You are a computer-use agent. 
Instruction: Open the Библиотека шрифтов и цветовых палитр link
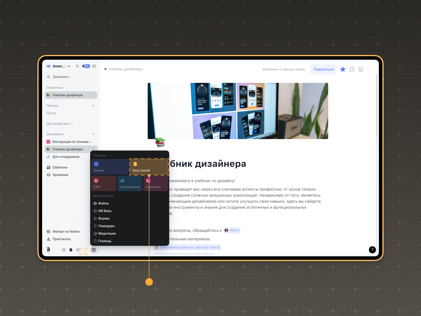[190, 248]
